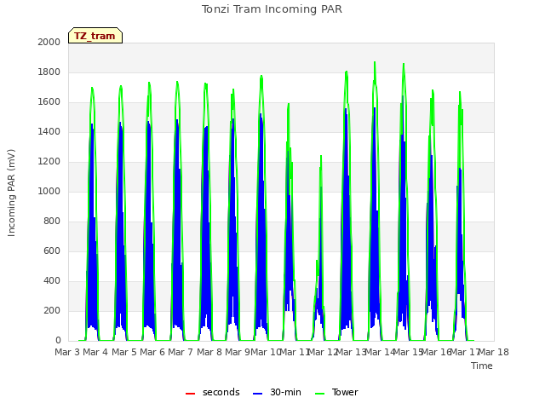Toggle the seconds series legend entry
The height and width of the screenshot is (409, 545).
[x=213, y=392]
